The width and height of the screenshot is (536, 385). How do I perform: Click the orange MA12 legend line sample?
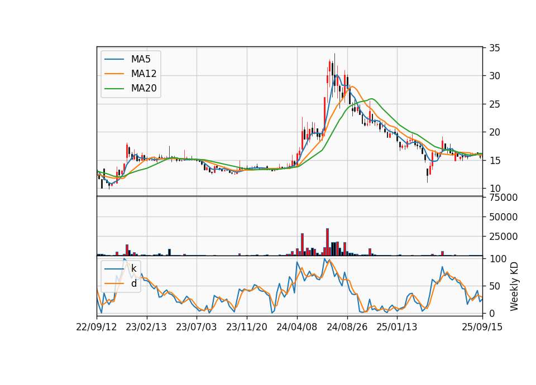114,74
